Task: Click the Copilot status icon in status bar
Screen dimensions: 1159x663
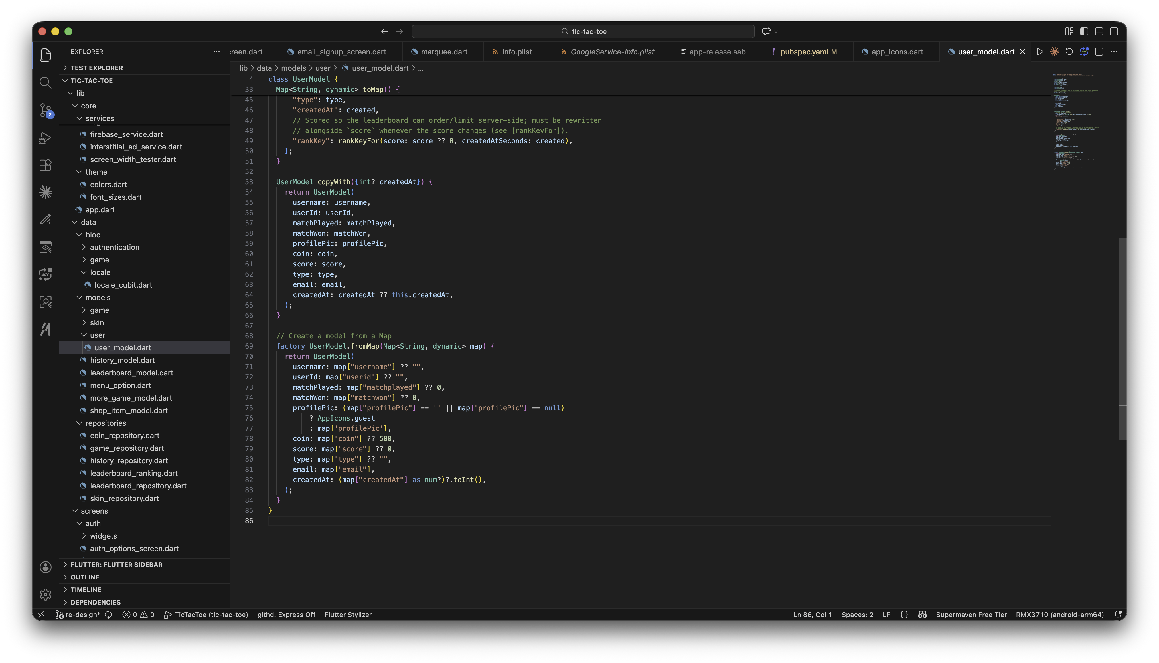Action: 922,615
